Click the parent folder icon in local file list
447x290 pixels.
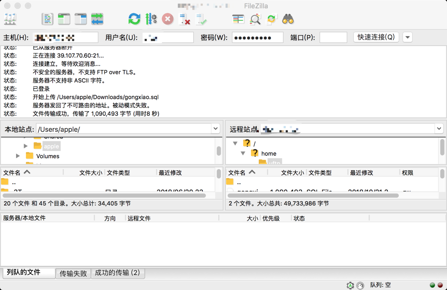coord(5,182)
